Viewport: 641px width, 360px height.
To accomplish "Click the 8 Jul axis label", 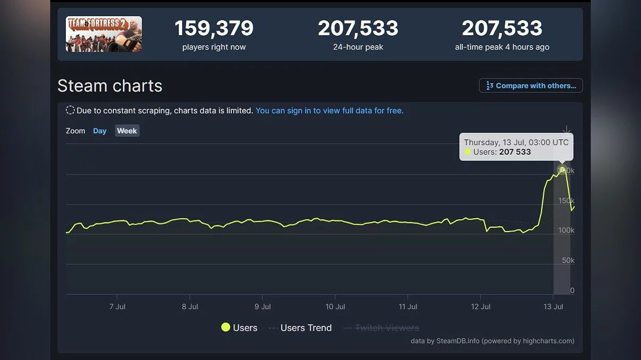I will [x=190, y=307].
